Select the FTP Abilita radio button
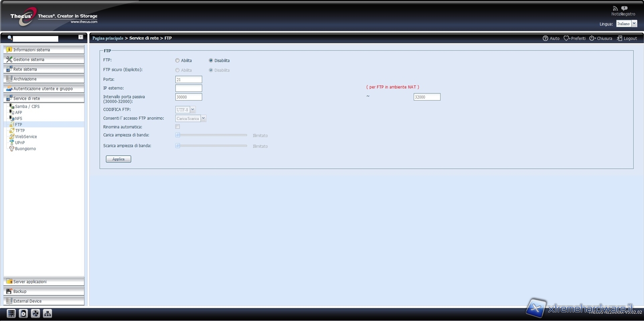This screenshot has height=321, width=644. pyautogui.click(x=177, y=61)
